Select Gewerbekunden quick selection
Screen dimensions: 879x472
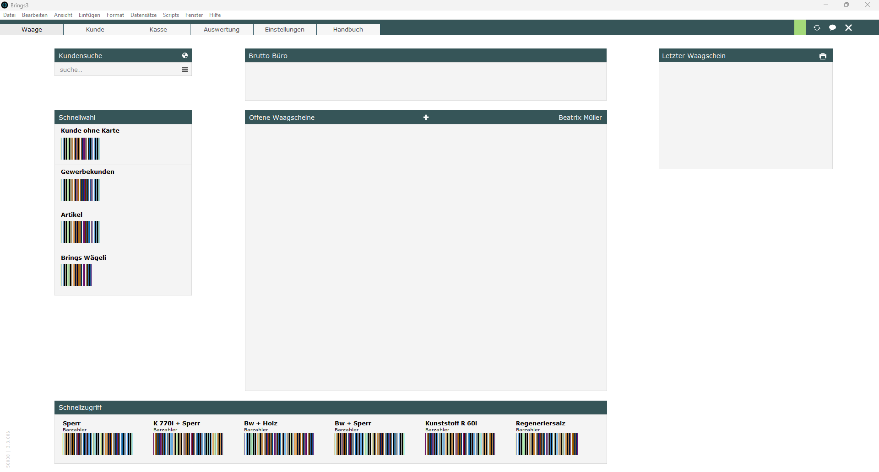(80, 189)
